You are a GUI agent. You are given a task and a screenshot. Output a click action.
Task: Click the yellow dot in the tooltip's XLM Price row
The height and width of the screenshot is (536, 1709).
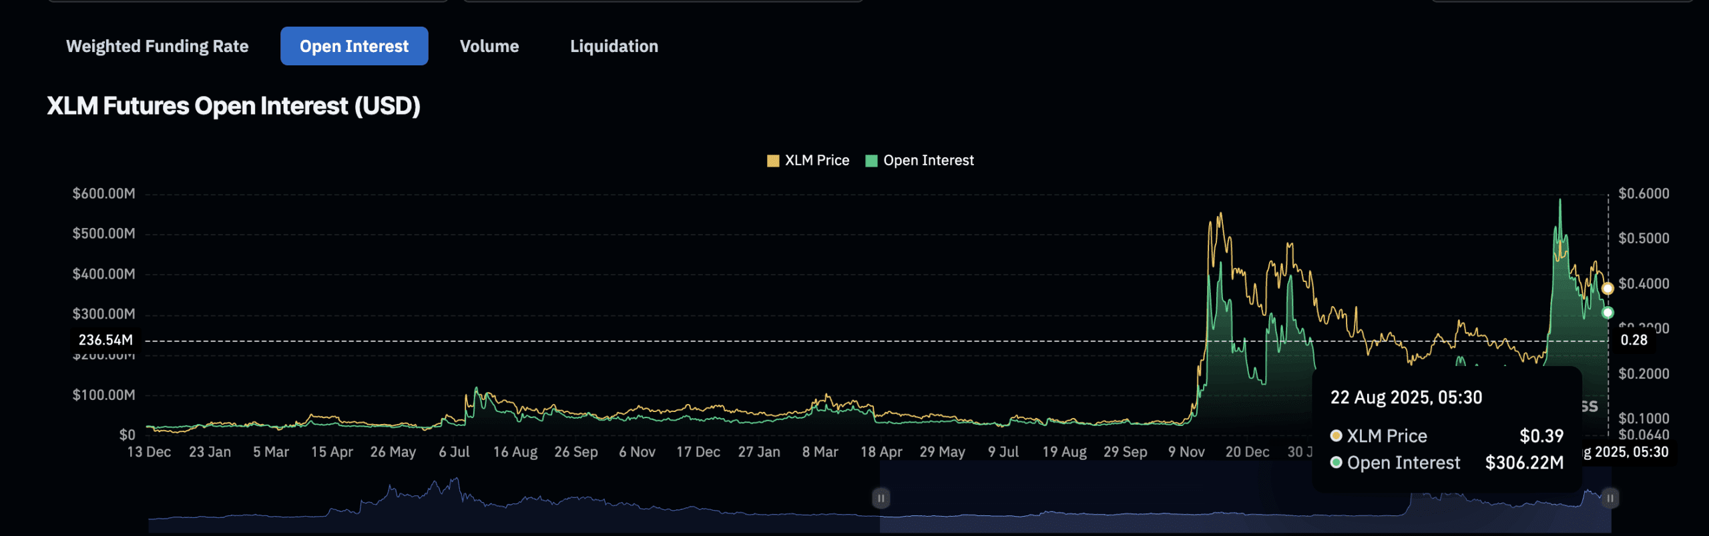click(1336, 436)
